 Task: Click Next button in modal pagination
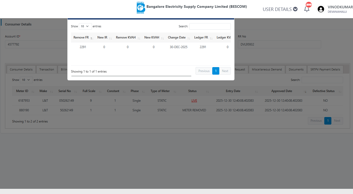coord(225,71)
